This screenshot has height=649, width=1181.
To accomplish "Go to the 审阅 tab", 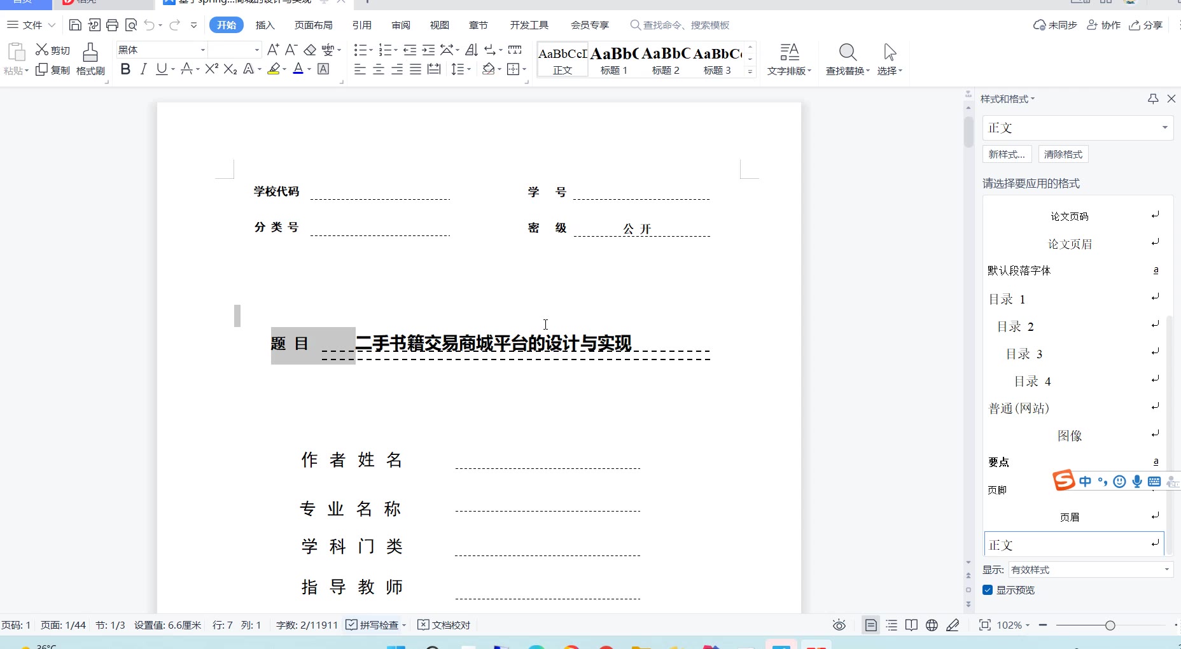I will tap(401, 25).
